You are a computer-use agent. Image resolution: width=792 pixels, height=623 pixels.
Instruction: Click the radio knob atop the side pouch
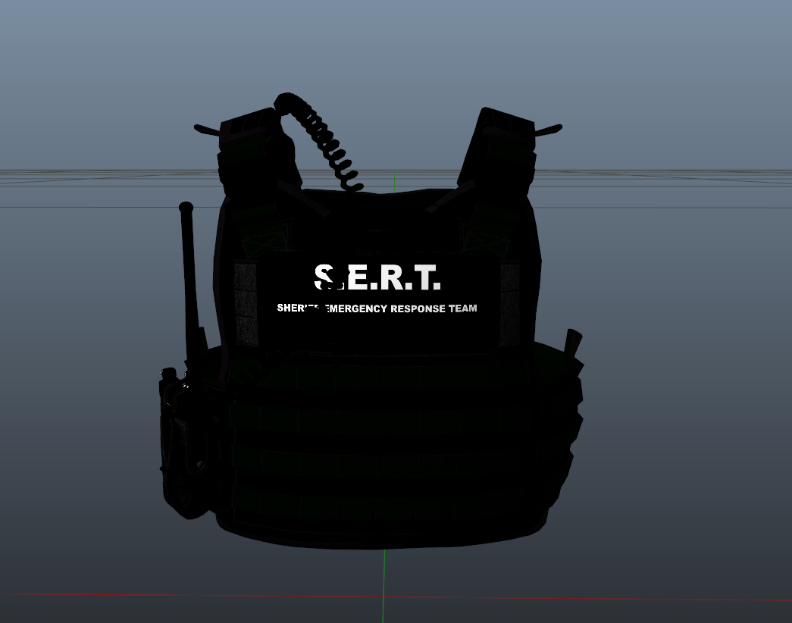170,374
